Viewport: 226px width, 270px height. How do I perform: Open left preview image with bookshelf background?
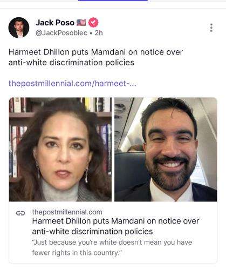(60, 150)
